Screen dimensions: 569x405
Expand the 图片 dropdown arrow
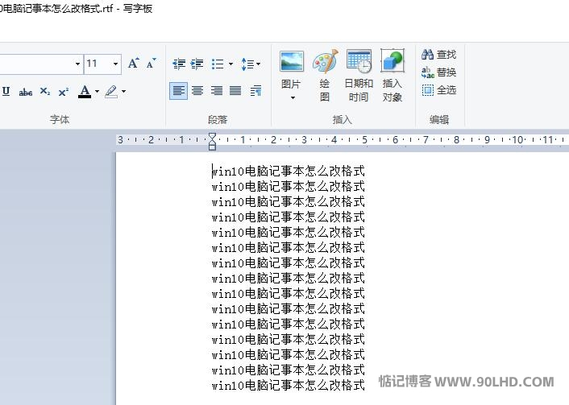tap(293, 97)
